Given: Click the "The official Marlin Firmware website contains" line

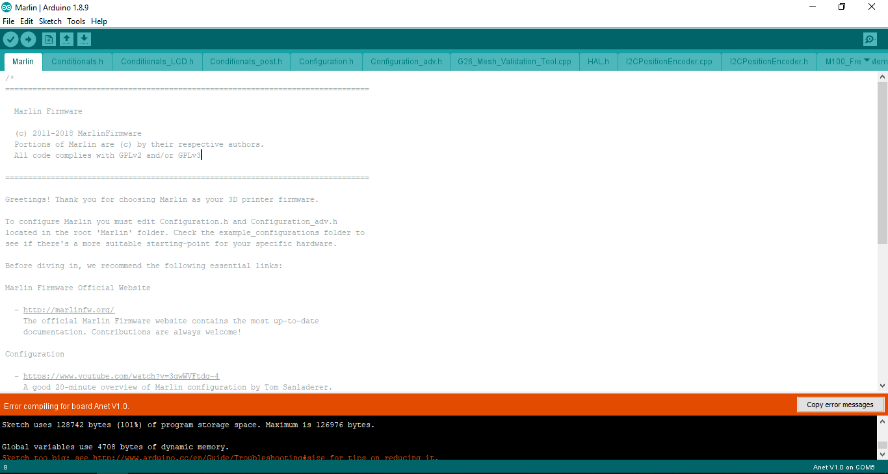Looking at the screenshot, I should (x=171, y=321).
